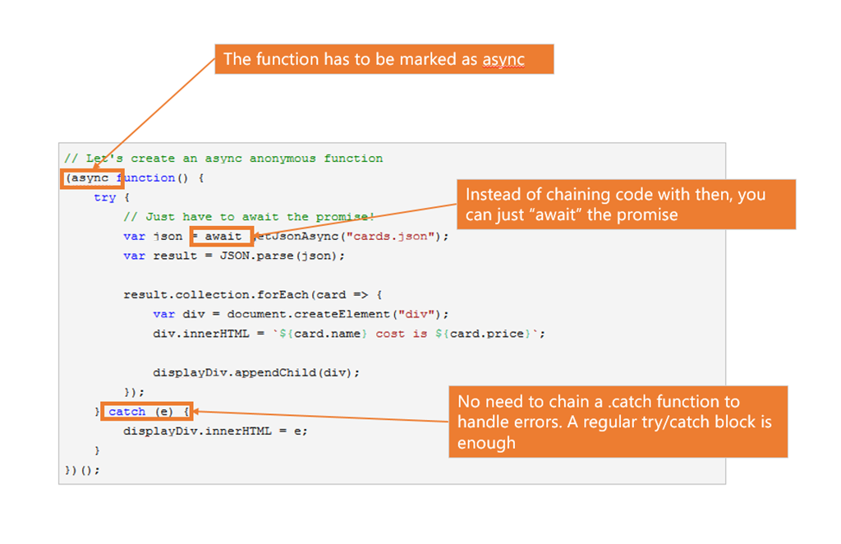Click the highlighted "catch (e) {" box
The height and width of the screenshot is (544, 841).
pos(146,411)
